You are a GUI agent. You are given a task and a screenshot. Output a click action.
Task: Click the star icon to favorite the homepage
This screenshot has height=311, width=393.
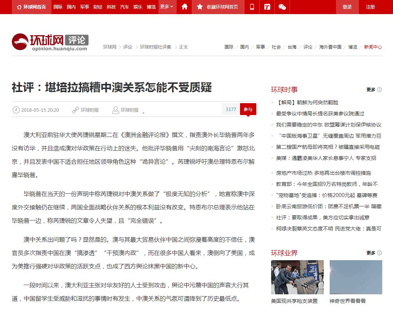(x=200, y=7)
